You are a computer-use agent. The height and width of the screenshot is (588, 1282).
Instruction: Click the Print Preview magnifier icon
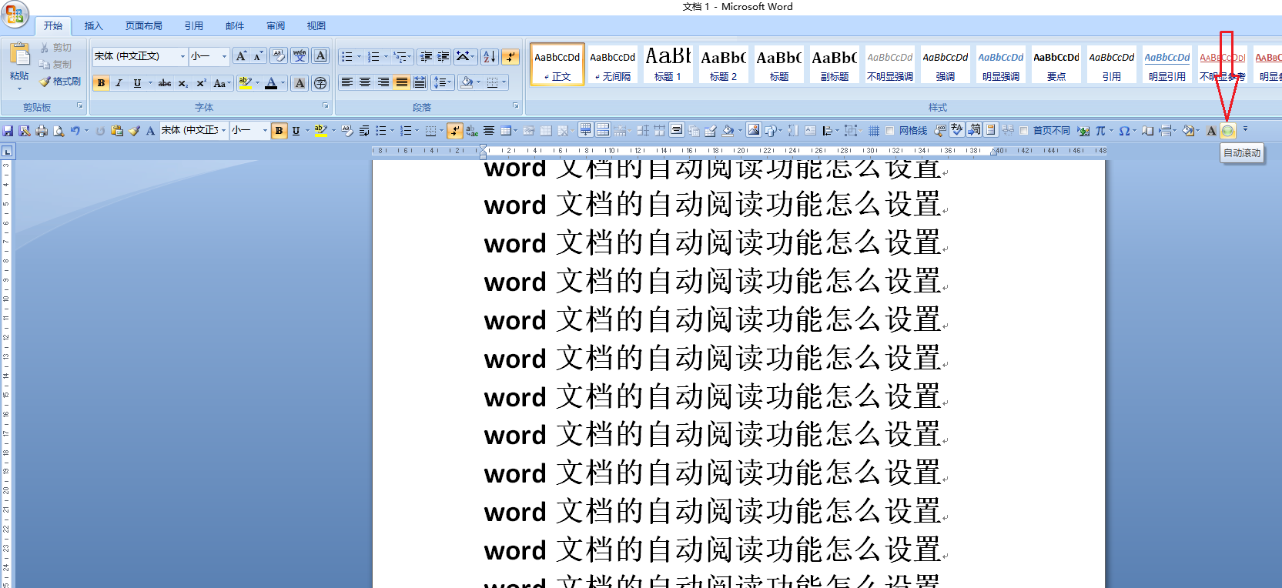[59, 131]
